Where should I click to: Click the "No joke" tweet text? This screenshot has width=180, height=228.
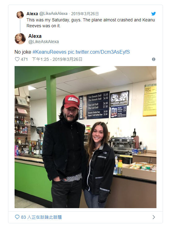[23, 52]
